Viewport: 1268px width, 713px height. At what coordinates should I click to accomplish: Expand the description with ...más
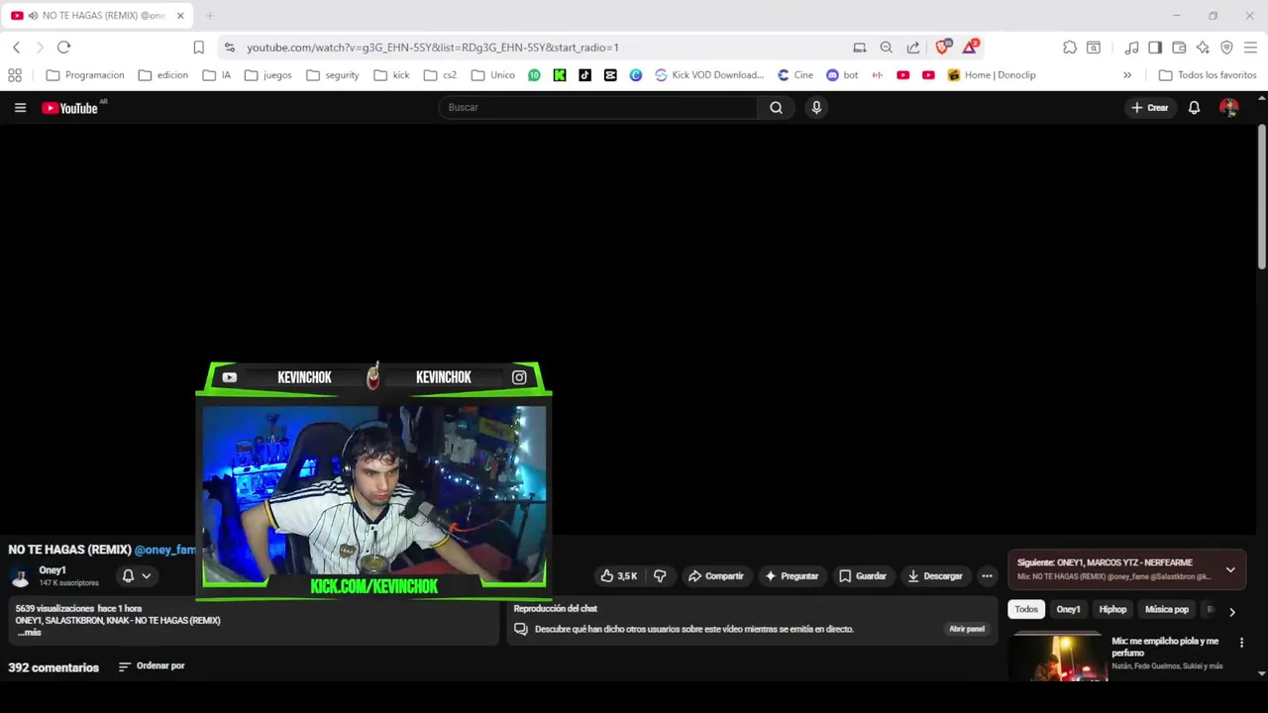31,632
